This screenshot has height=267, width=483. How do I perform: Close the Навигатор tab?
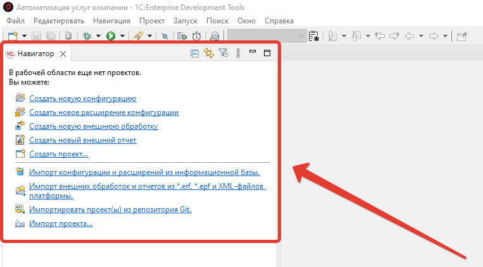coord(63,54)
